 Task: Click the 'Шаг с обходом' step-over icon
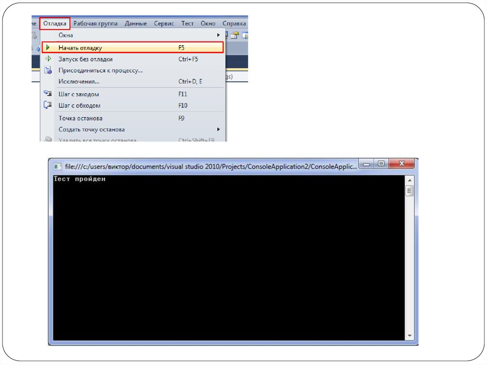point(48,105)
